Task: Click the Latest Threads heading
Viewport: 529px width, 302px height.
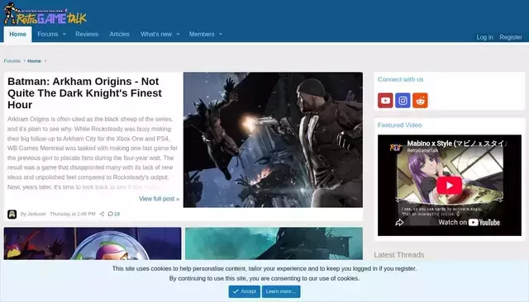Action: [399, 255]
